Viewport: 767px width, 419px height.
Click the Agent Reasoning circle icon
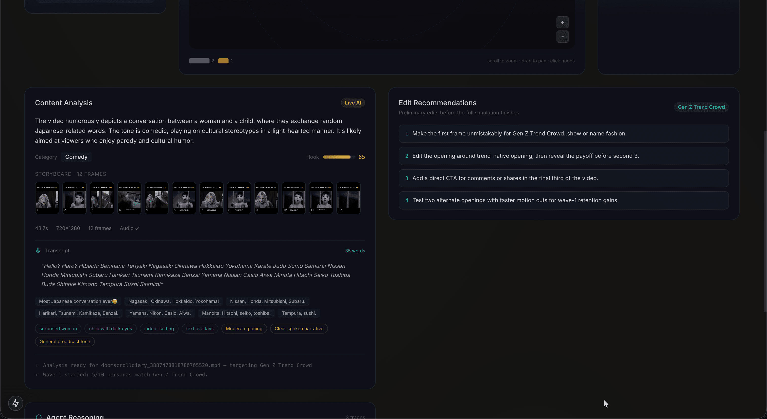click(39, 417)
